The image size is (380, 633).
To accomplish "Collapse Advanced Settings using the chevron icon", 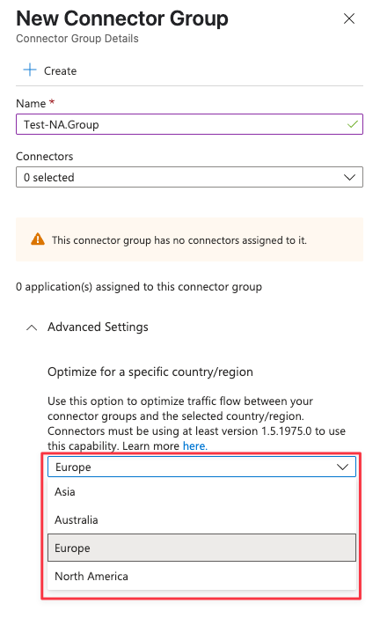I will tap(32, 328).
